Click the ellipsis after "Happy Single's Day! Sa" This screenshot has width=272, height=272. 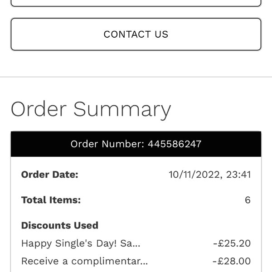(137, 245)
